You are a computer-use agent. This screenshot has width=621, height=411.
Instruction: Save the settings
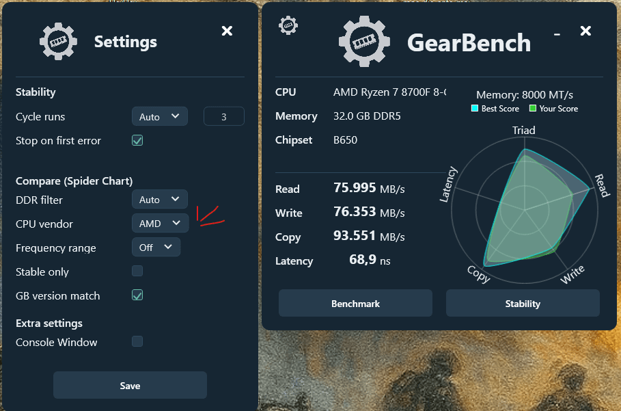point(130,385)
